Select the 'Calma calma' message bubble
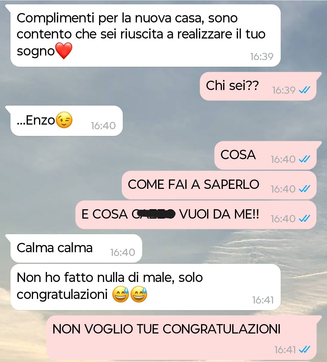This screenshot has height=362, width=327. pyautogui.click(x=76, y=248)
